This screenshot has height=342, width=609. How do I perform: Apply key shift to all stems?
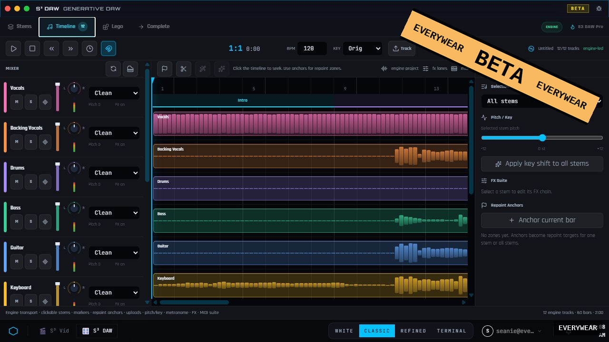pos(542,164)
